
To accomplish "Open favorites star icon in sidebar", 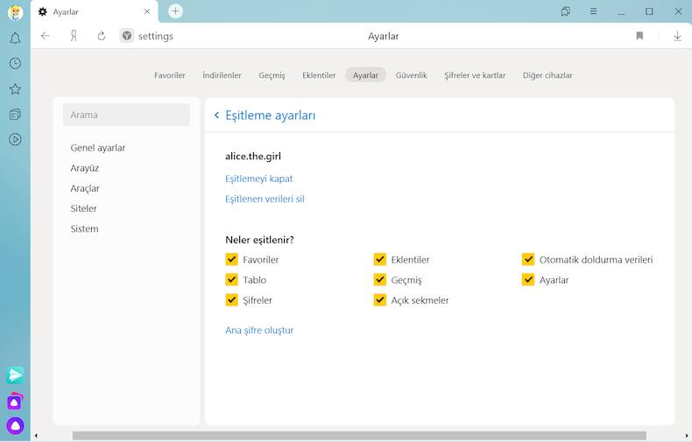I will point(15,89).
